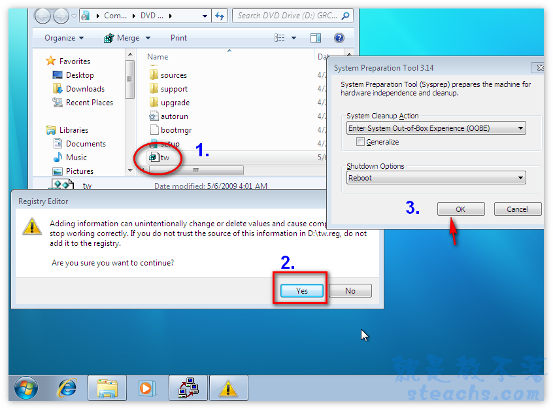The height and width of the screenshot is (410, 553).
Task: Click navigation pane scrollbar up arrow
Action: tap(130, 54)
